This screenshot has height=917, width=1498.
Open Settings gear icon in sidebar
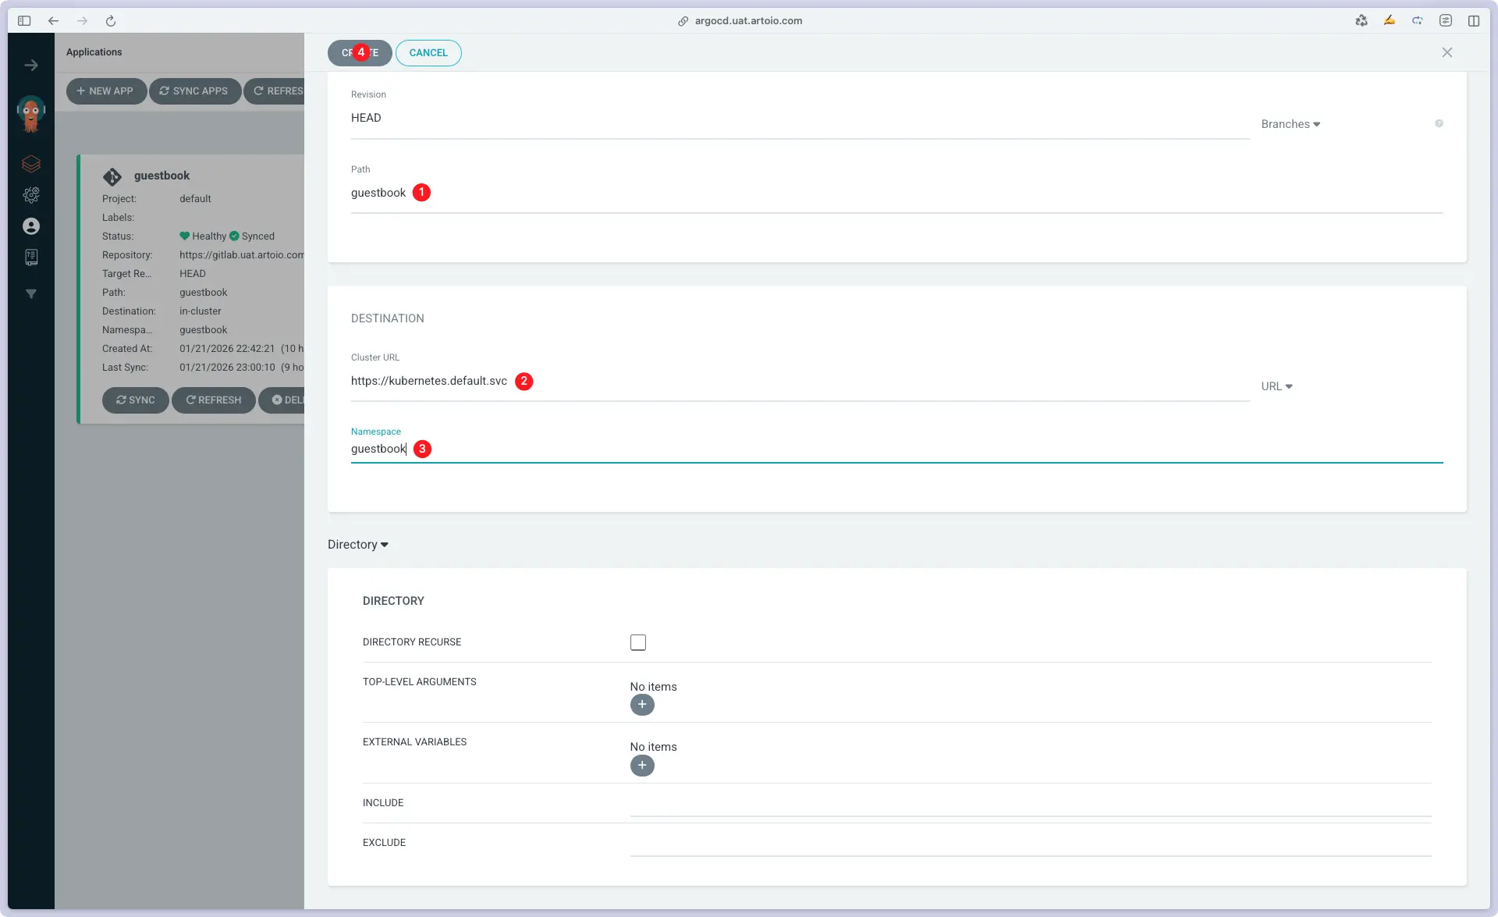point(31,195)
